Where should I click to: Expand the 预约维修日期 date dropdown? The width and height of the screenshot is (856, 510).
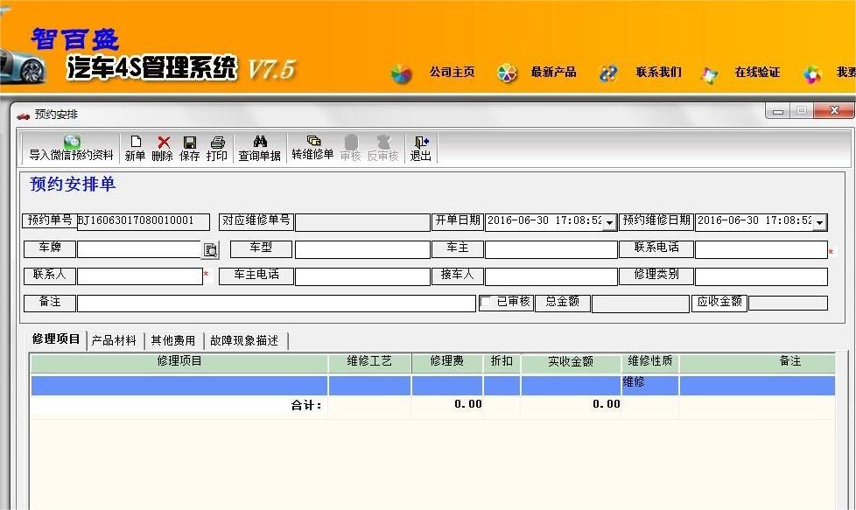pyautogui.click(x=819, y=222)
